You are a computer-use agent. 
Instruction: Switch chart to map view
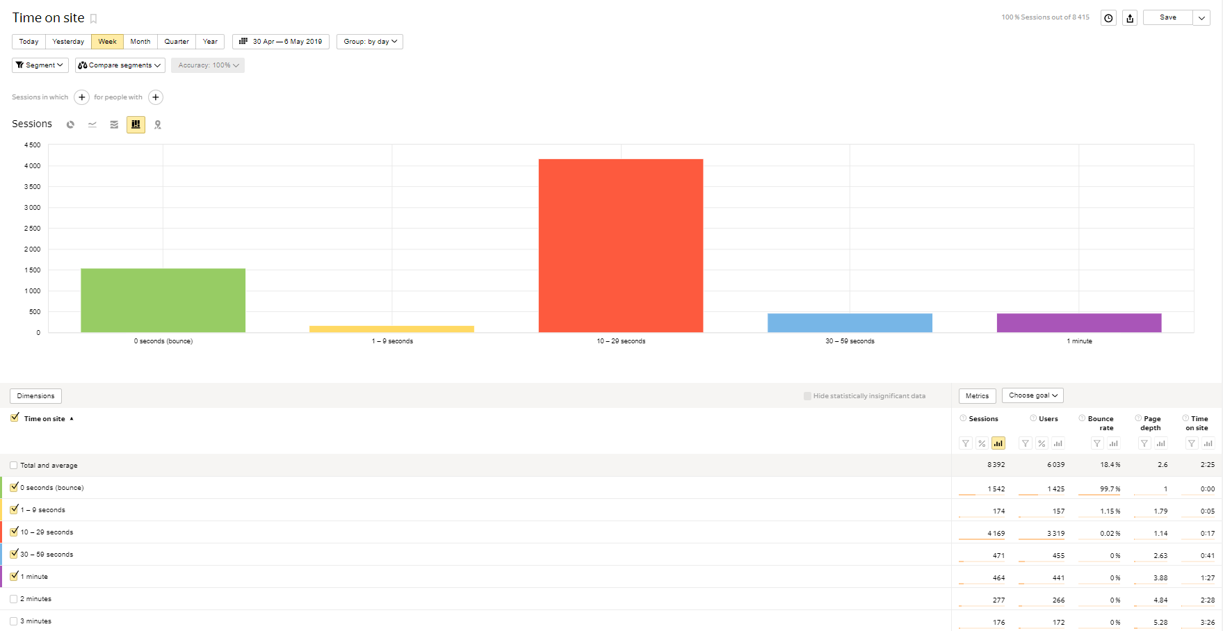coord(158,124)
